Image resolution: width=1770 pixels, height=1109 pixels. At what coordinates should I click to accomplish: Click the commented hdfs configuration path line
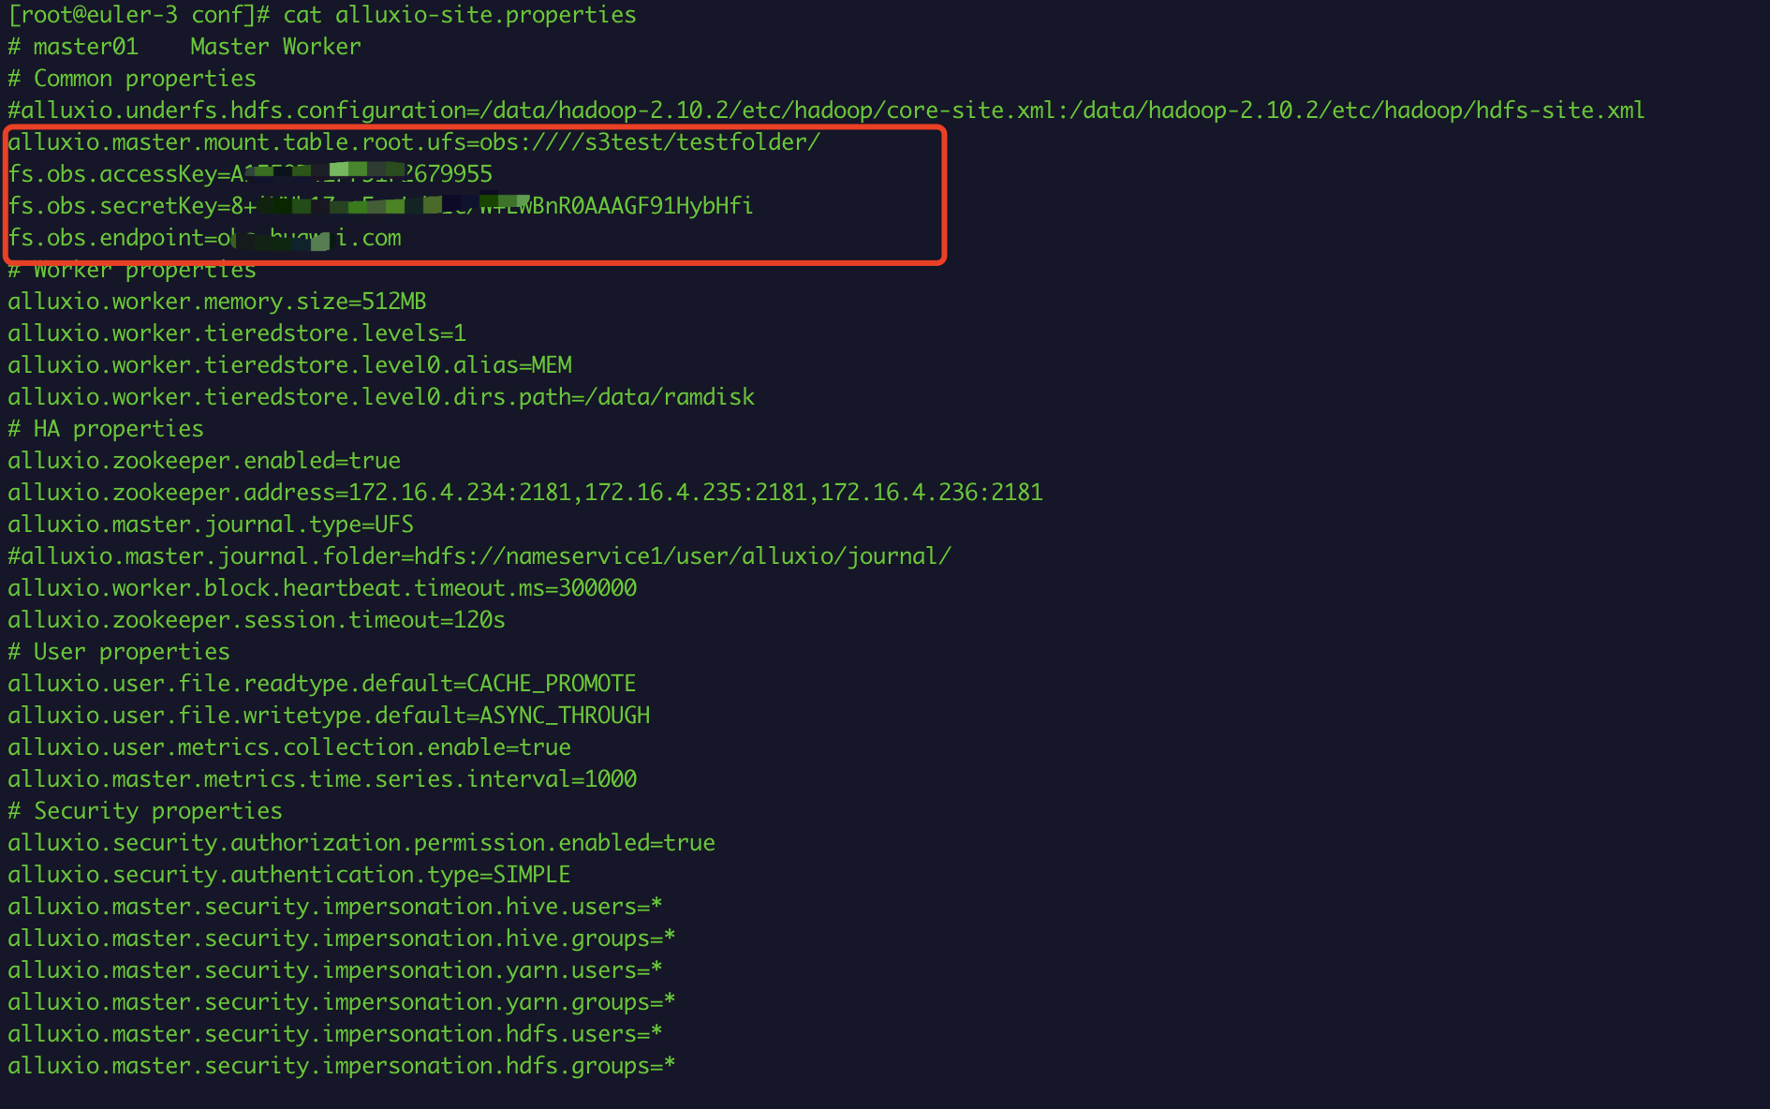824,110
